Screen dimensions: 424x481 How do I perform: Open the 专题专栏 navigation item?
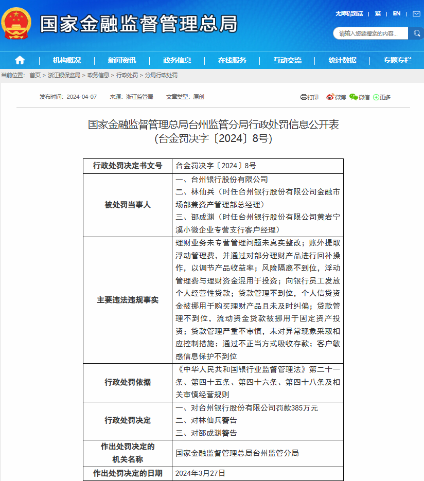coord(397,60)
